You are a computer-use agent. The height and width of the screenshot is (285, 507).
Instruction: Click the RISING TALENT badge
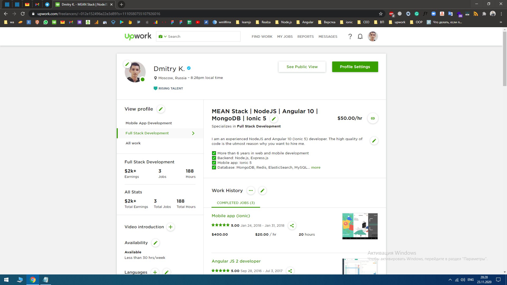(x=168, y=88)
